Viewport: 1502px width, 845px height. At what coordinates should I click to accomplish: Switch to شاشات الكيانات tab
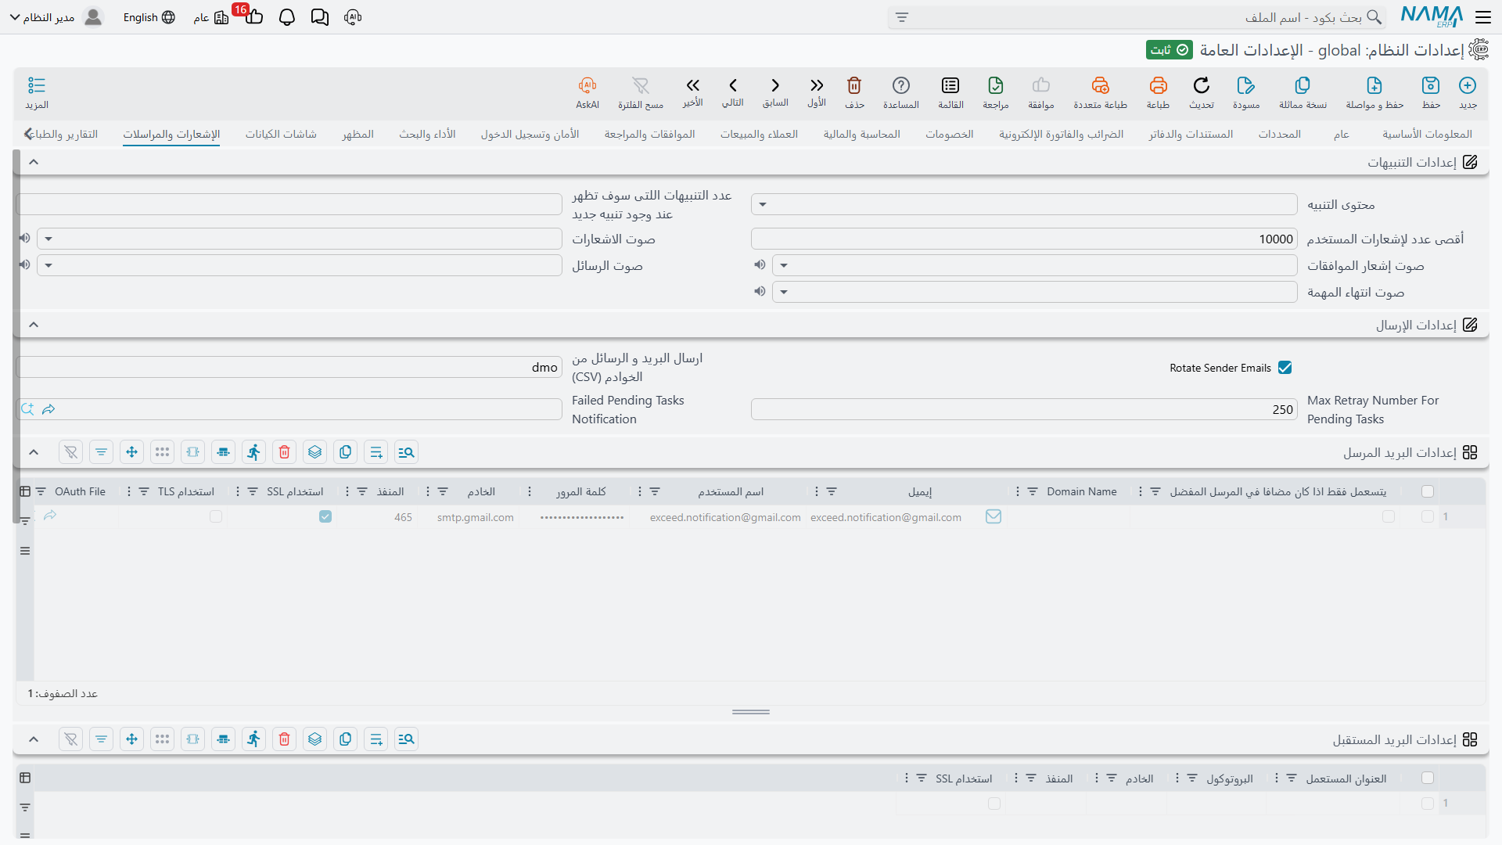tap(281, 135)
